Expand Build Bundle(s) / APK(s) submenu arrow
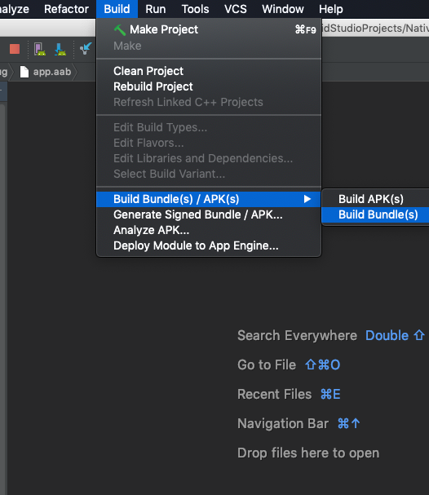 [307, 199]
